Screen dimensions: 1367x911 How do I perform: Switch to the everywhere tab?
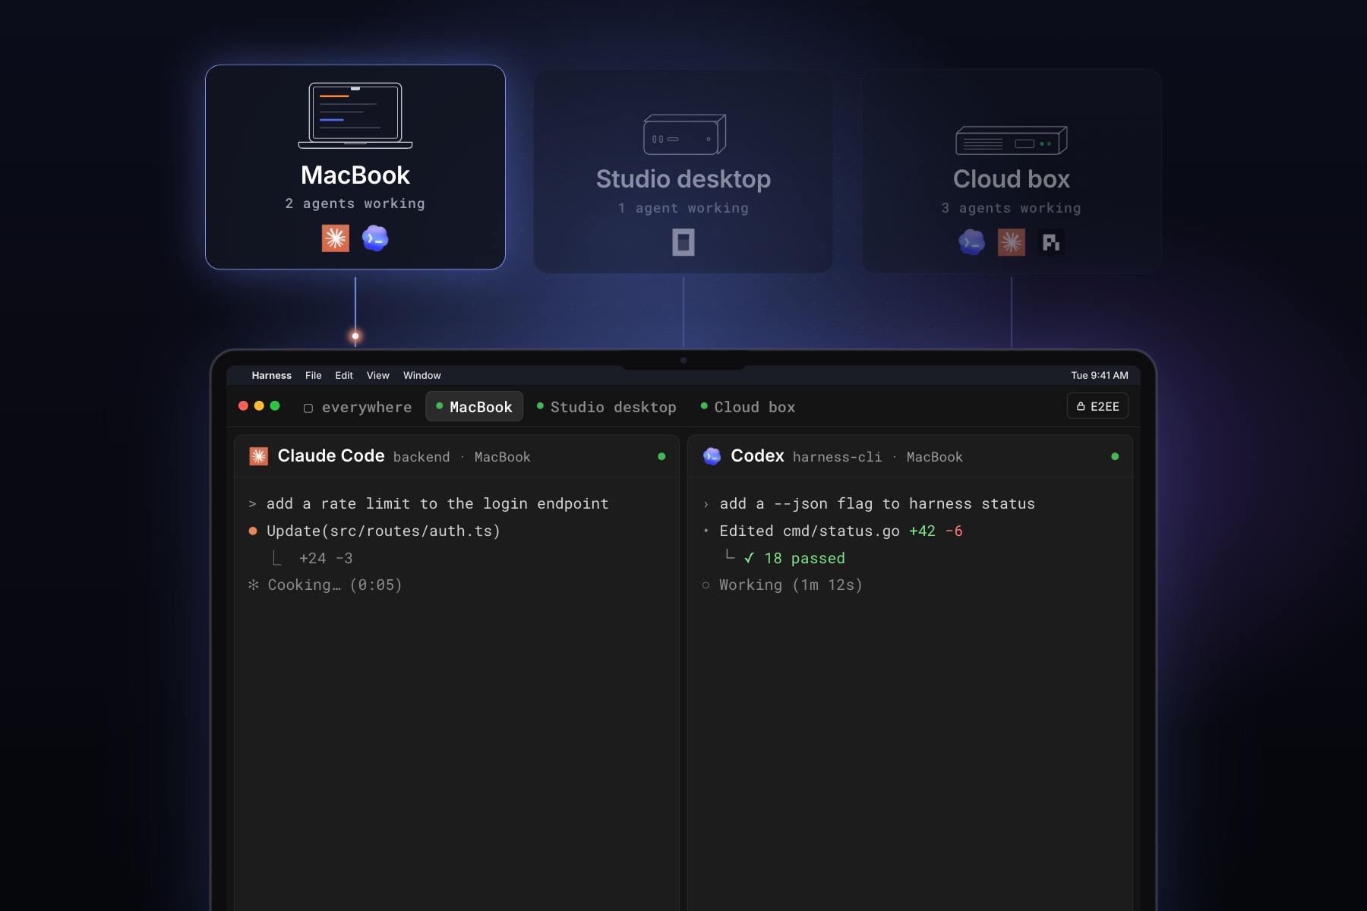pyautogui.click(x=358, y=407)
